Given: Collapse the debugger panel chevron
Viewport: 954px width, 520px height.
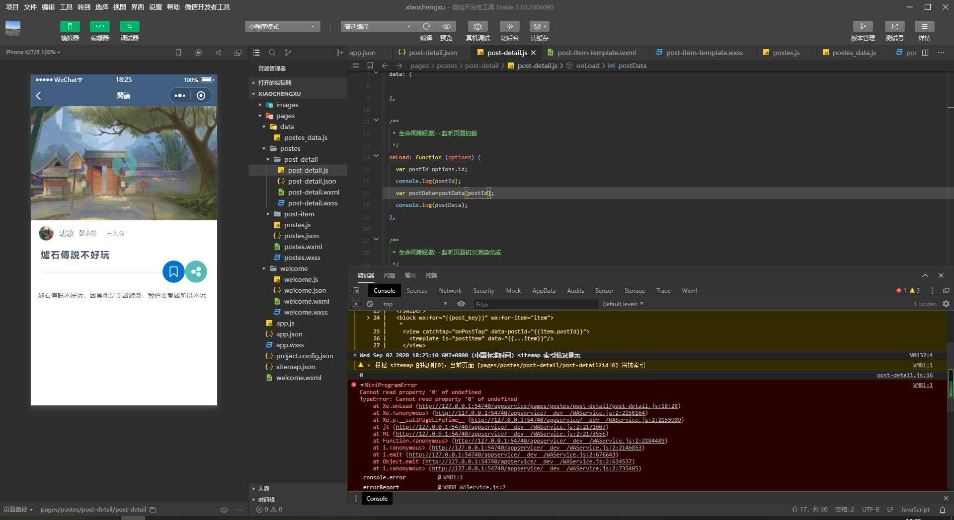Looking at the screenshot, I should click(925, 275).
